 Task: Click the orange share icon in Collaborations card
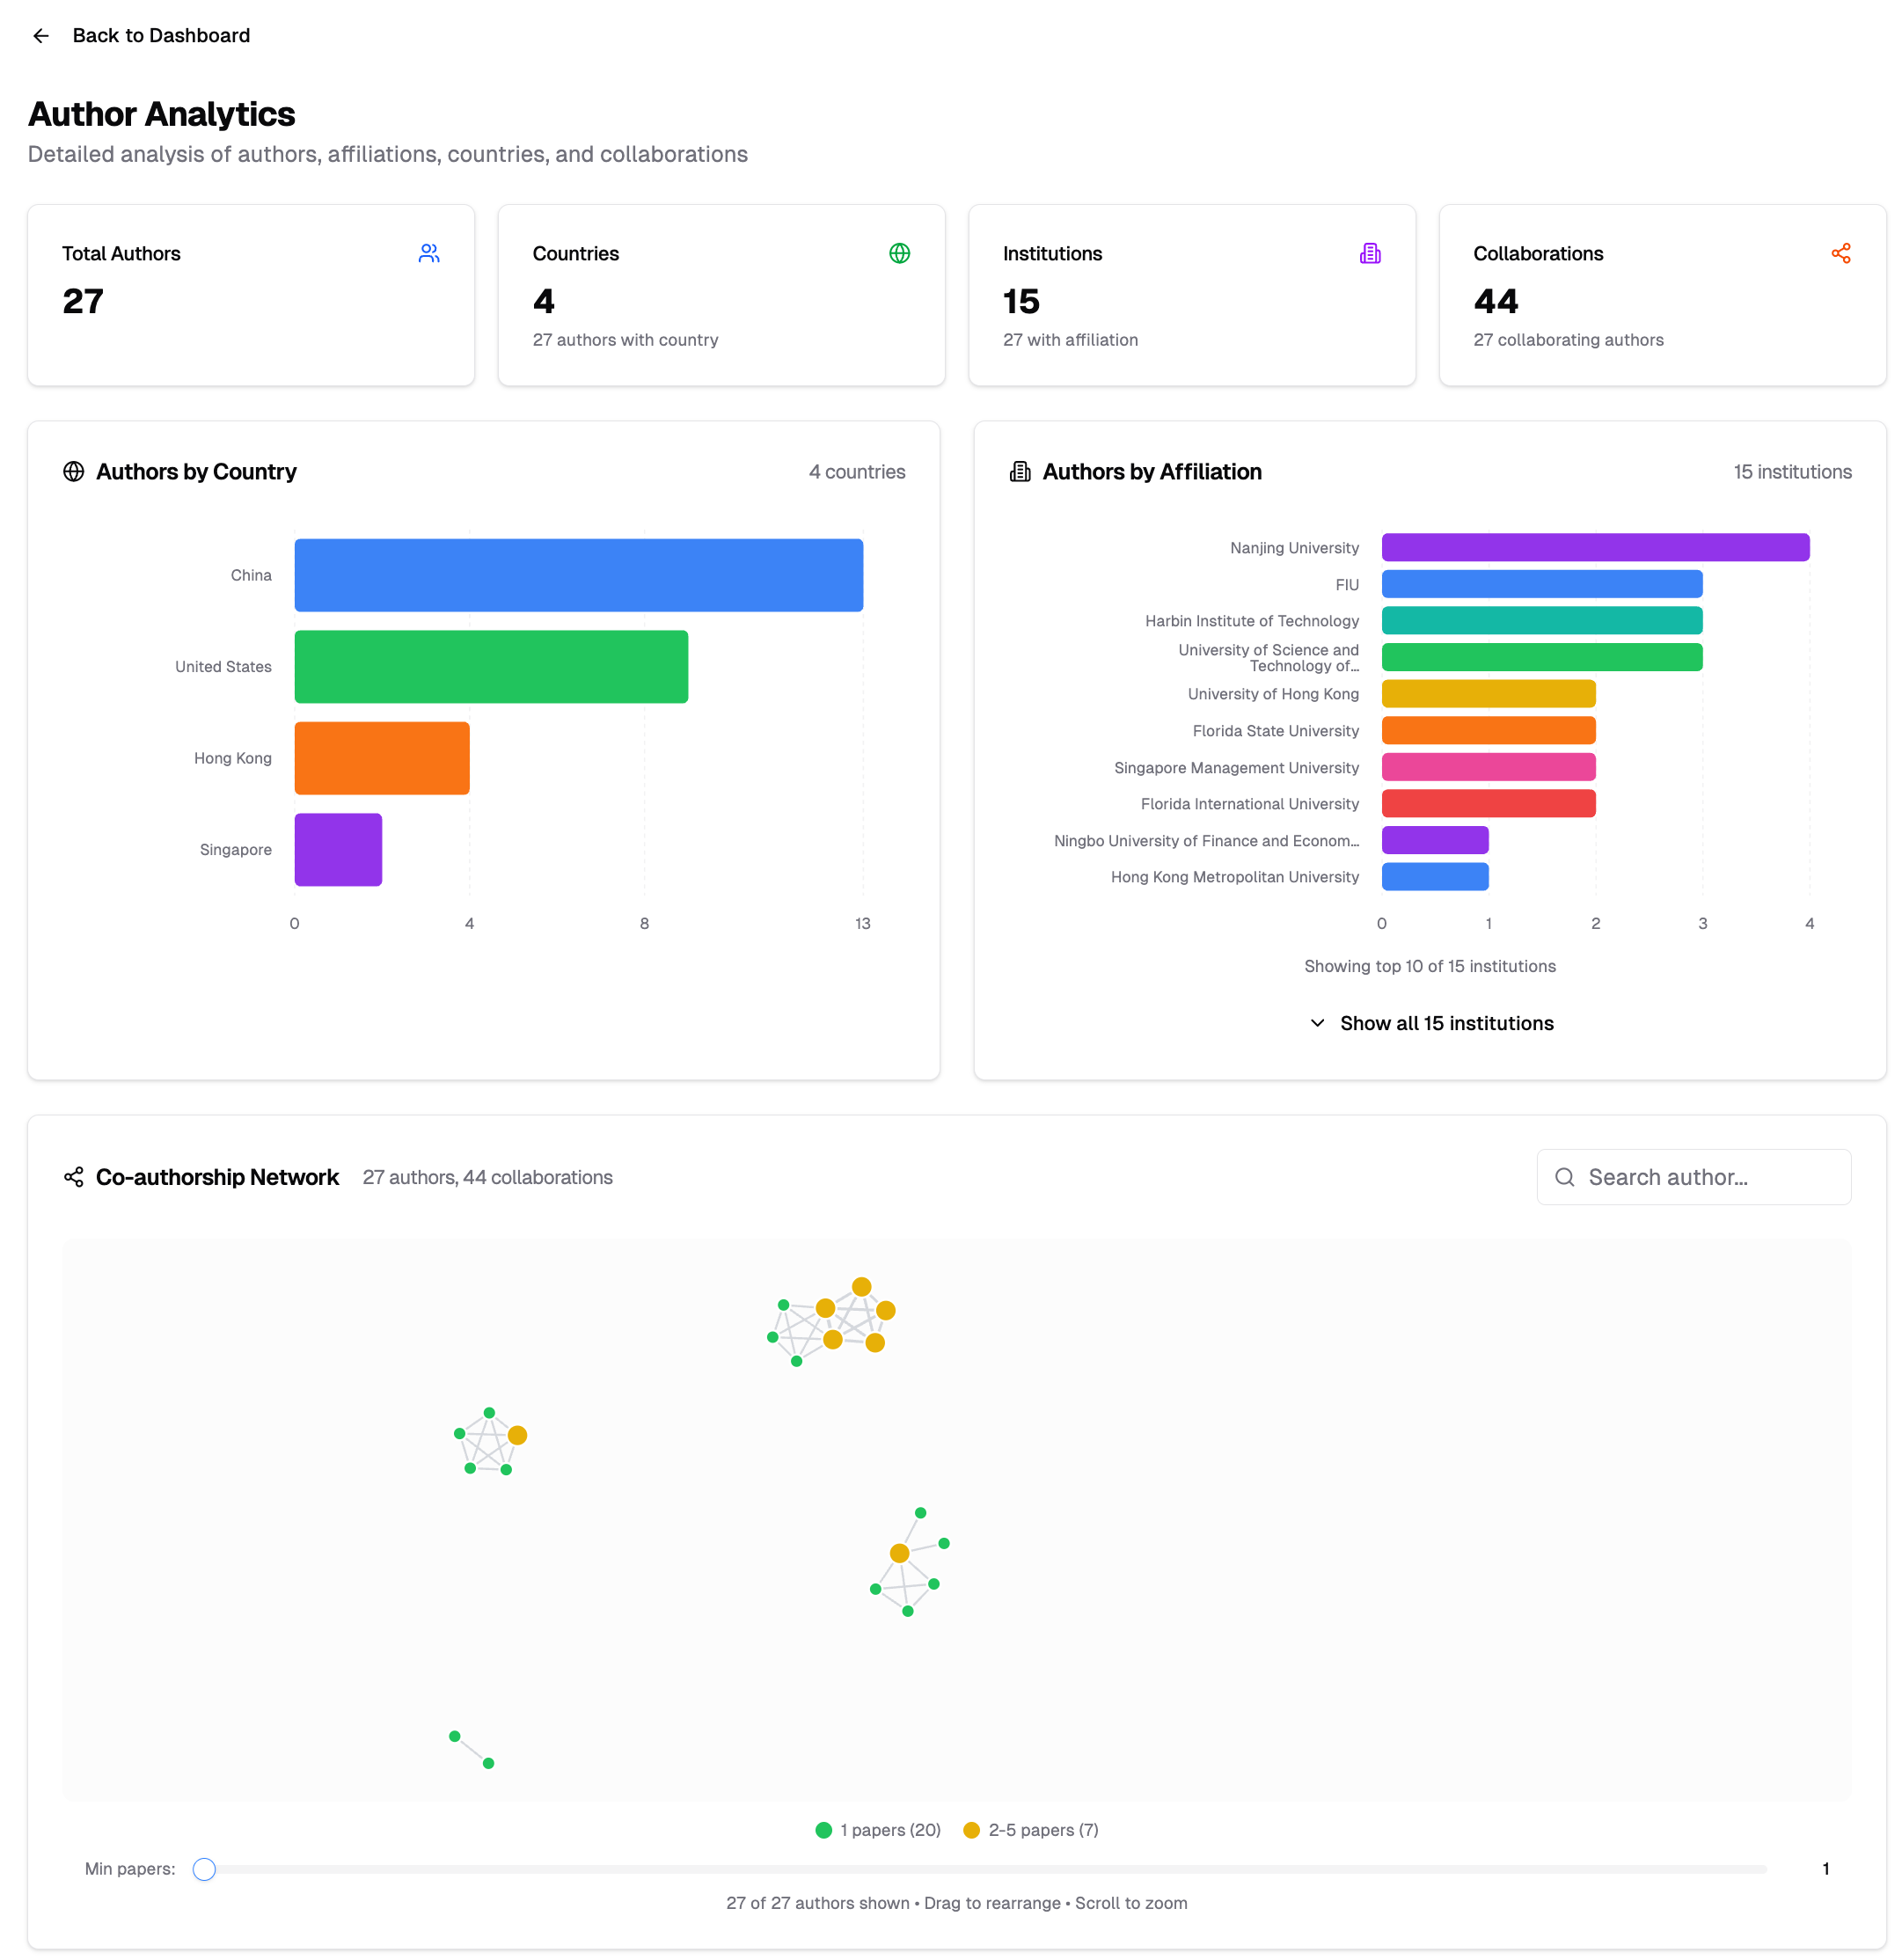point(1840,253)
